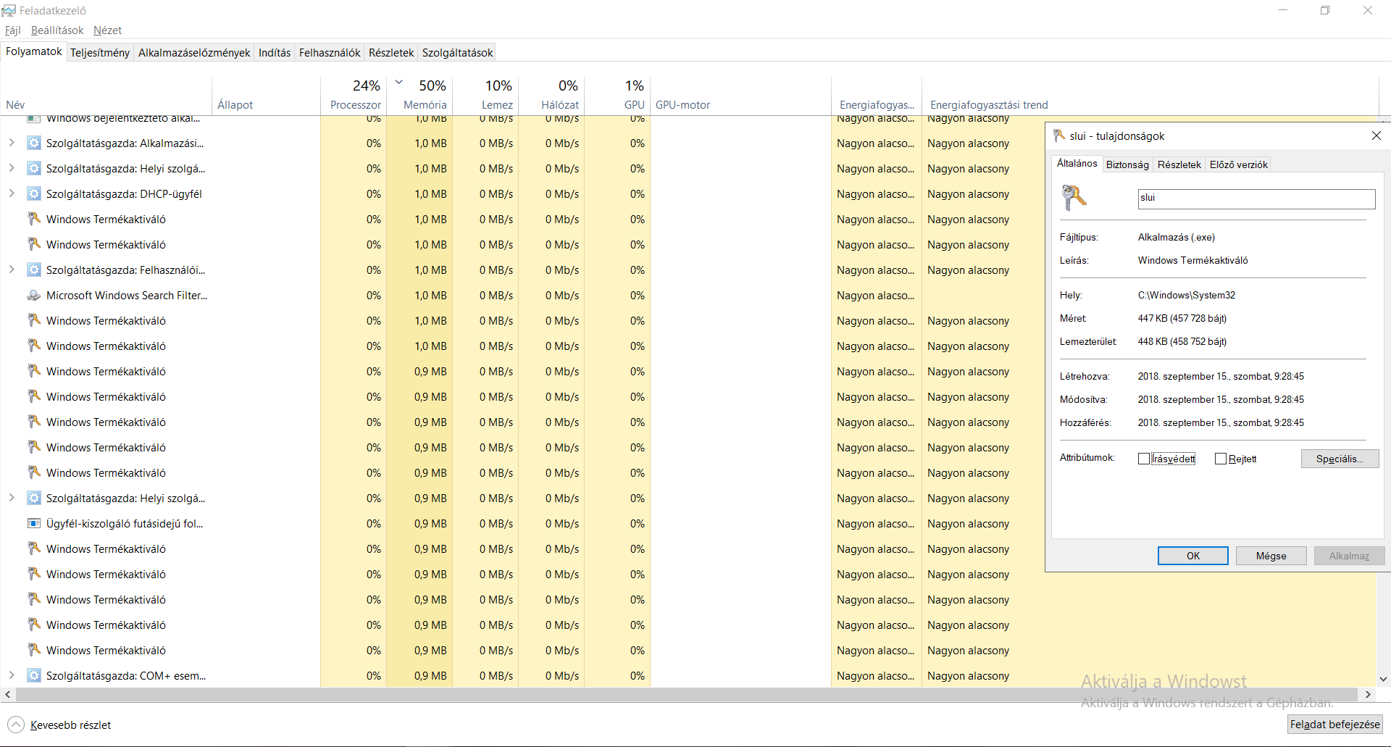Toggle the Írásvédett checkbox
The height and width of the screenshot is (747, 1391).
(x=1144, y=459)
